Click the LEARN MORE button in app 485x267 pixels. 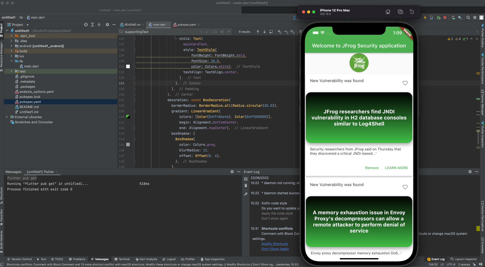click(396, 168)
